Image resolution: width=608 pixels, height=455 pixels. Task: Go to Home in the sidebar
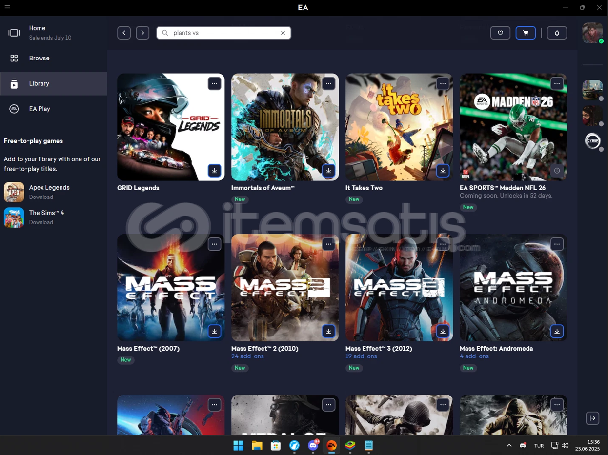54,33
